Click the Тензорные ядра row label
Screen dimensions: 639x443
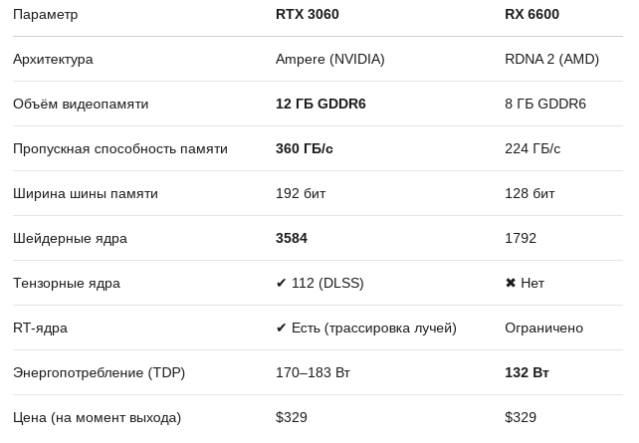tap(67, 284)
